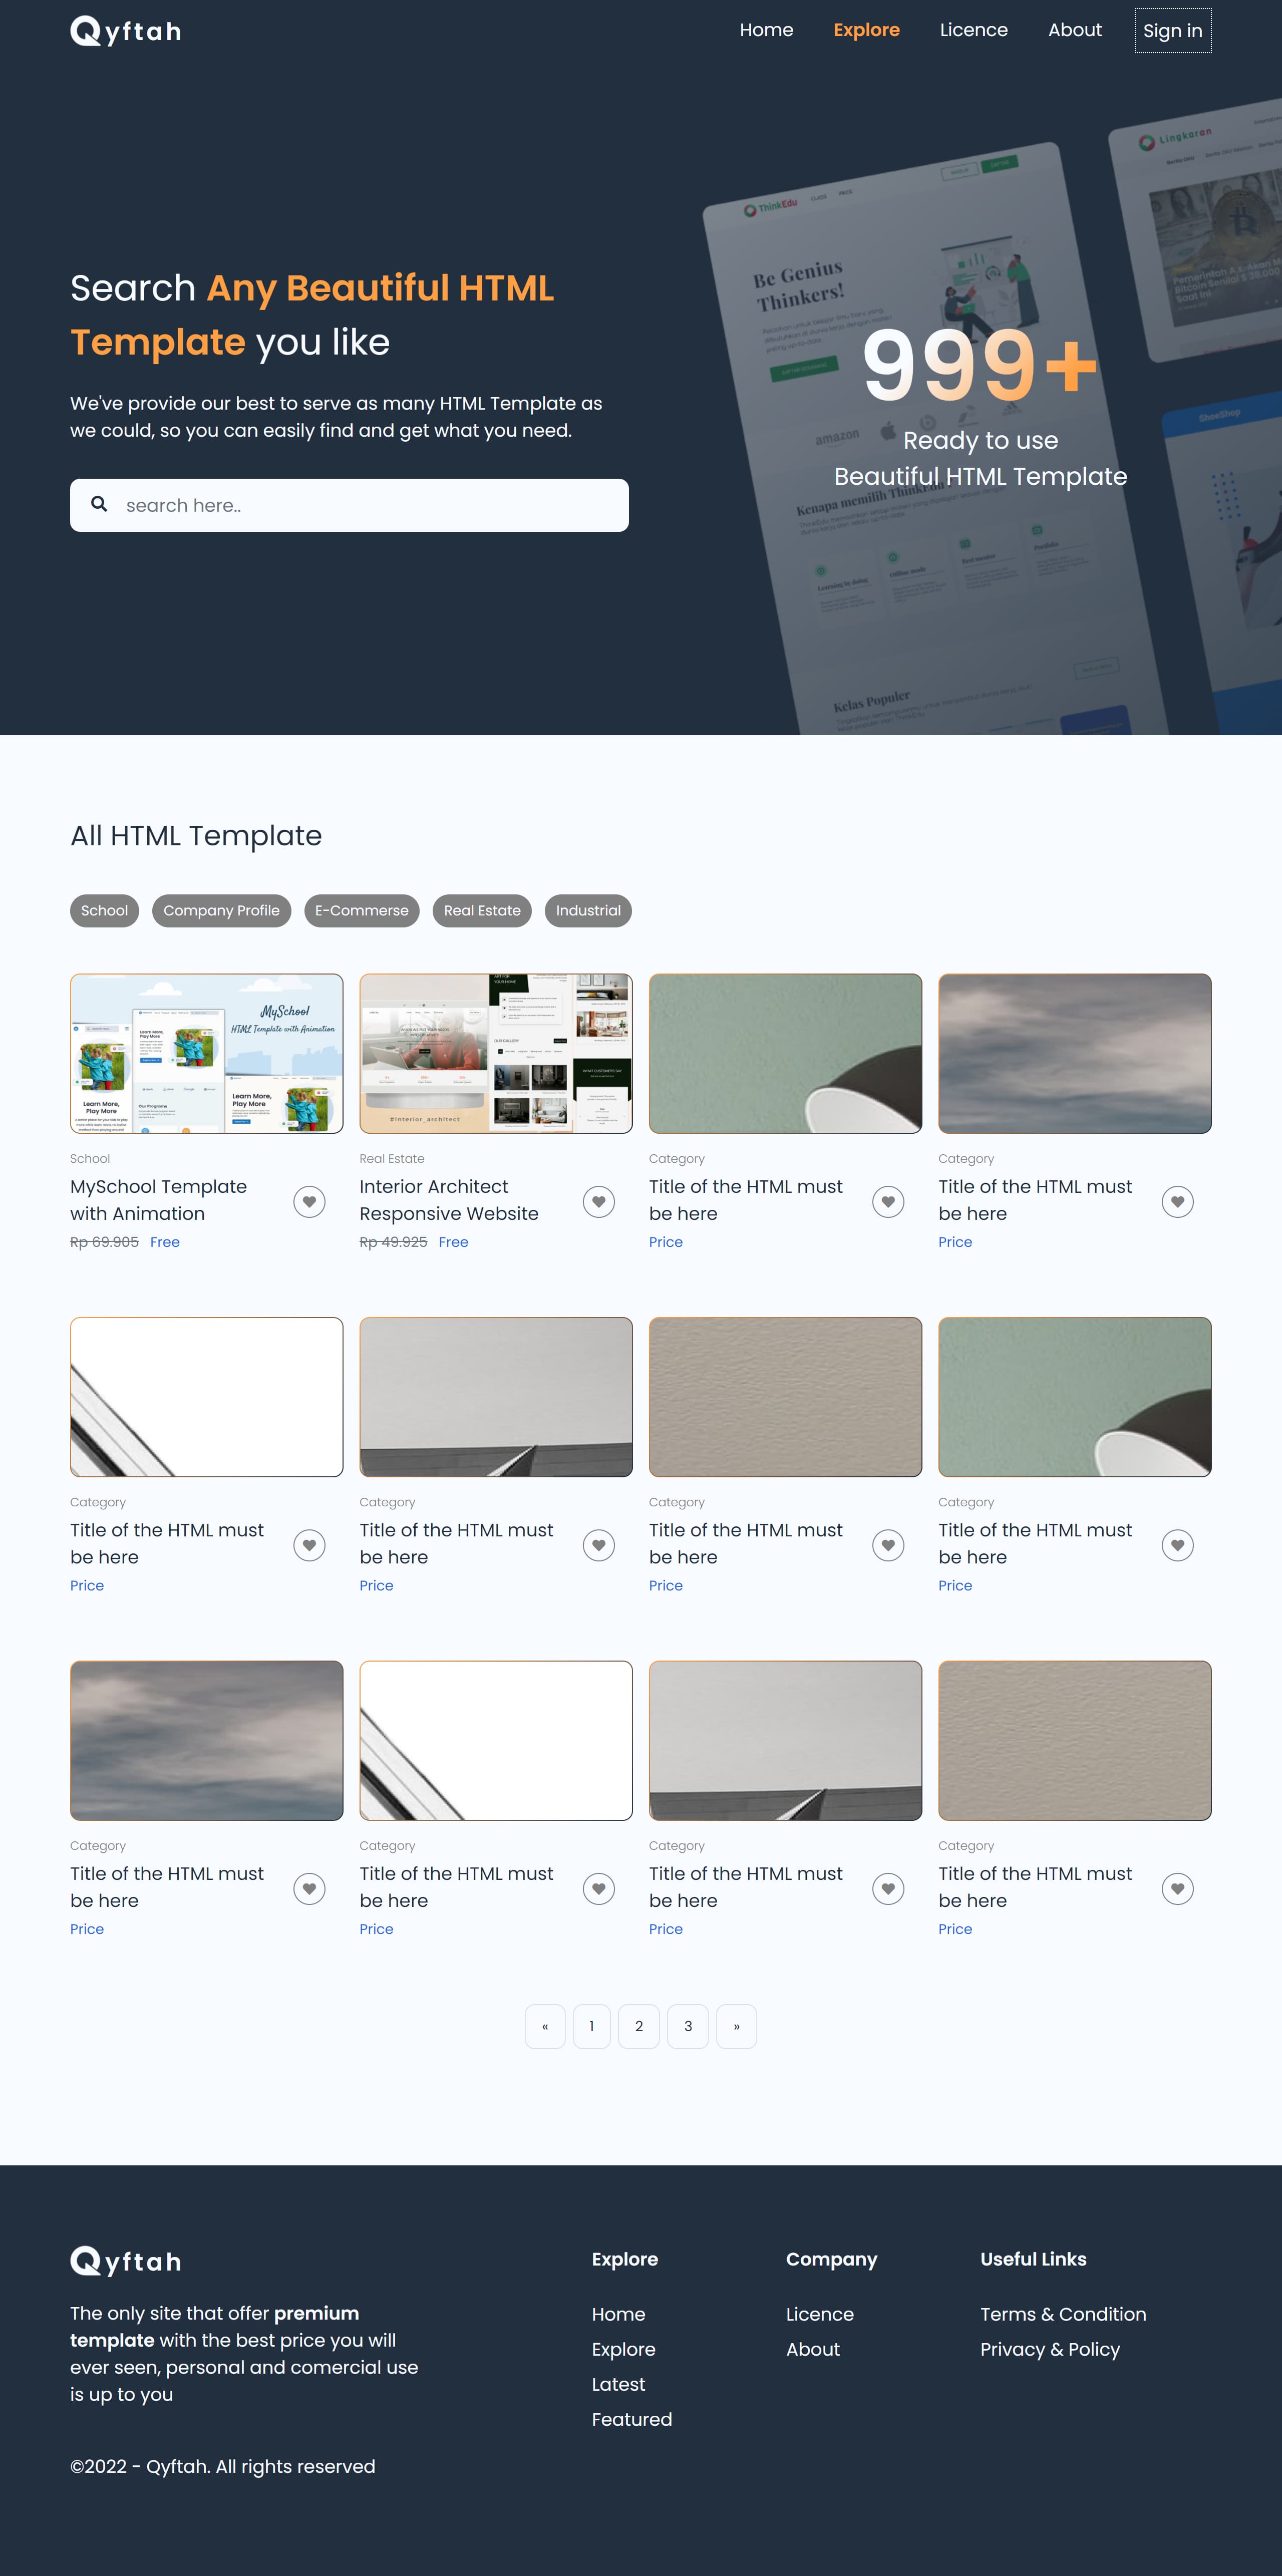
Task: Open Interior Architect Responsive Website title
Action: [x=449, y=1200]
